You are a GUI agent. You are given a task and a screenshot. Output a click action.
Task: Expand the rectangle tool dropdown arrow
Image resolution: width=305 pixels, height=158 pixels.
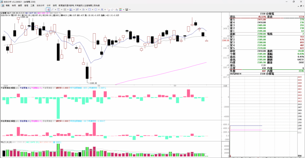click(93, 10)
